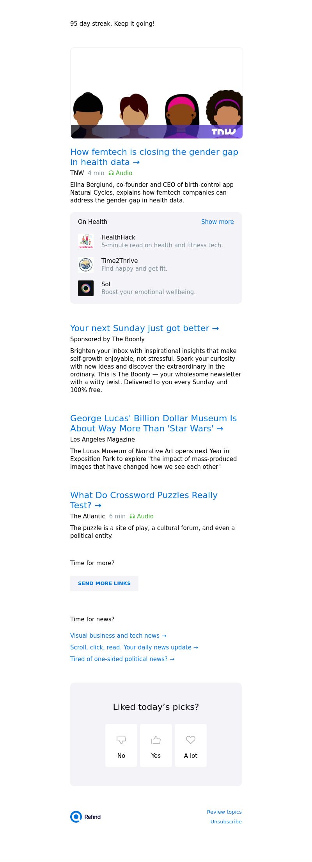Viewport: 312px width, 862px height.
Task: Click the headphones Audio icon for TNW article
Action: tap(111, 173)
